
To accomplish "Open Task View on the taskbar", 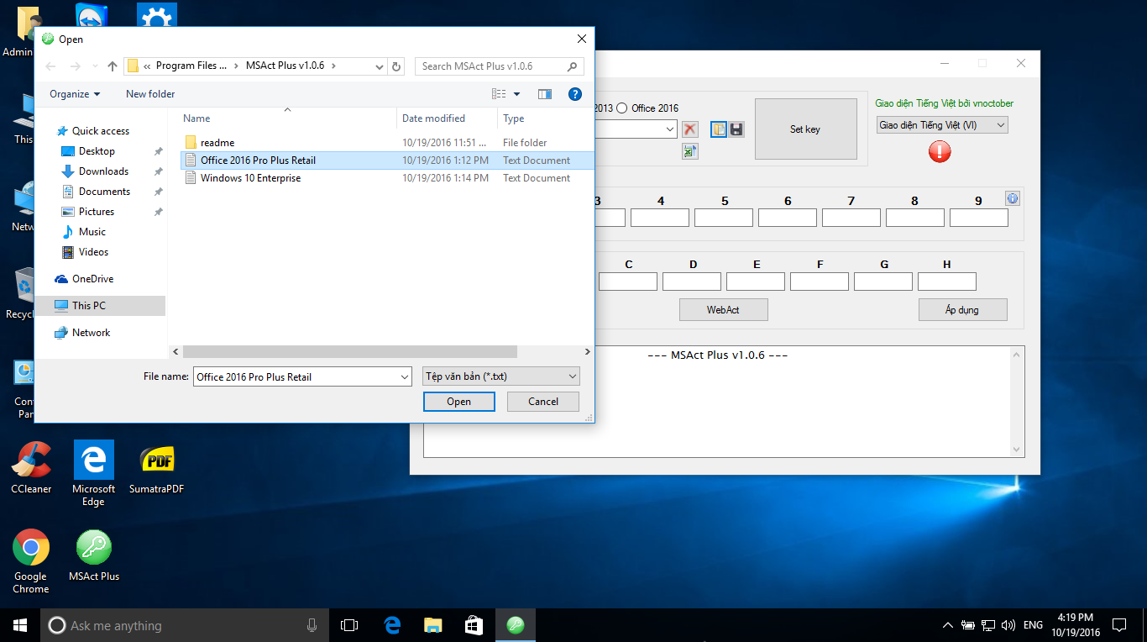I will click(x=349, y=625).
